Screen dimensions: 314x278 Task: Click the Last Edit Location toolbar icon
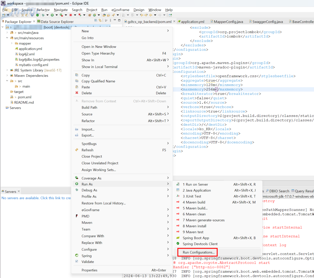142,15
